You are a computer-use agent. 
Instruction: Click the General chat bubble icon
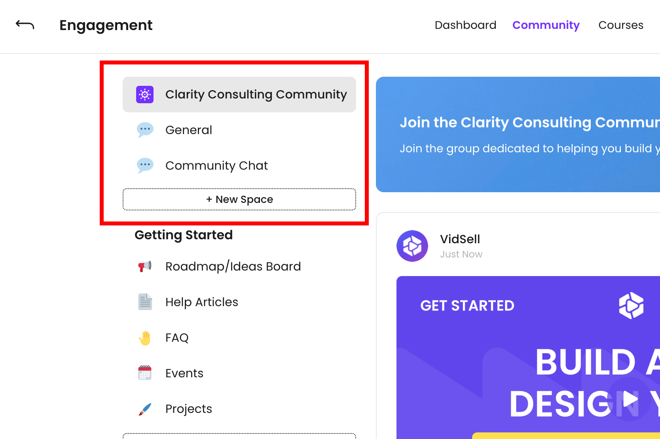click(x=145, y=130)
